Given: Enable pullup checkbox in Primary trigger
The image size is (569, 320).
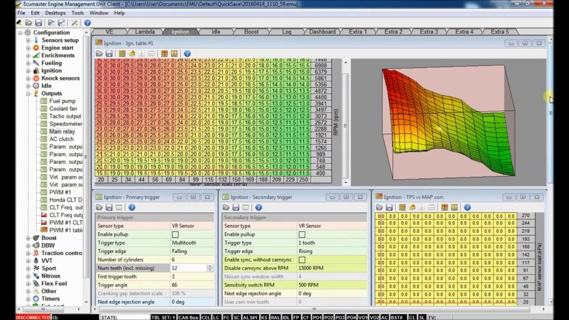Looking at the screenshot, I should [x=175, y=234].
